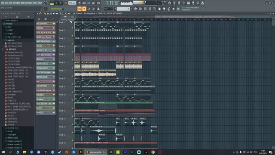Open the PATTERNS menu
This screenshot has width=275, height=155.
pos(16,3)
